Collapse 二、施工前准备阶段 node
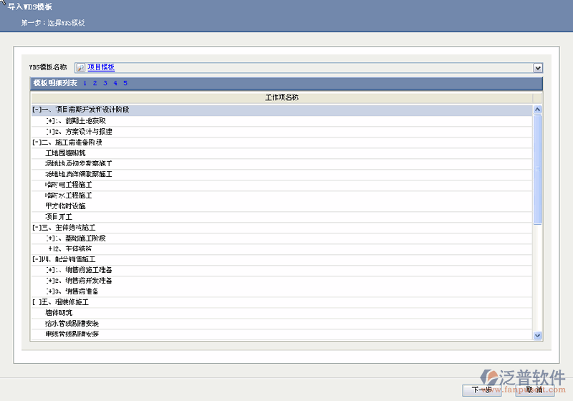The width and height of the screenshot is (573, 401). click(x=36, y=142)
